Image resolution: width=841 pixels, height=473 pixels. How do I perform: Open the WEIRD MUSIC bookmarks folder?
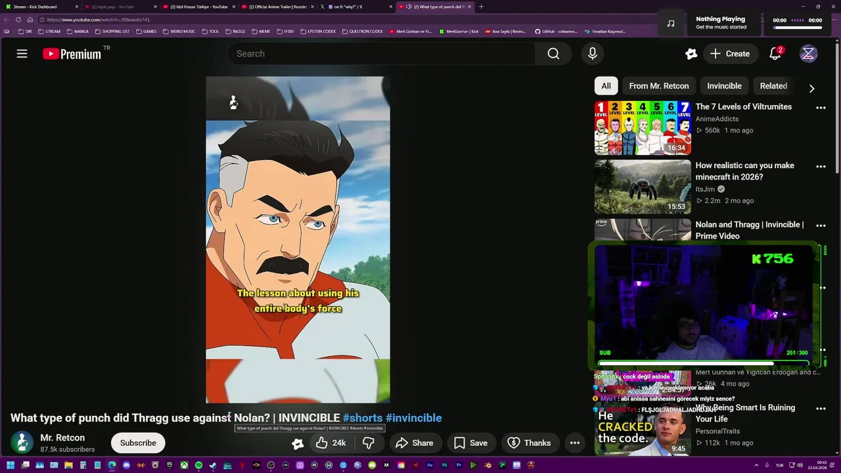(179, 32)
